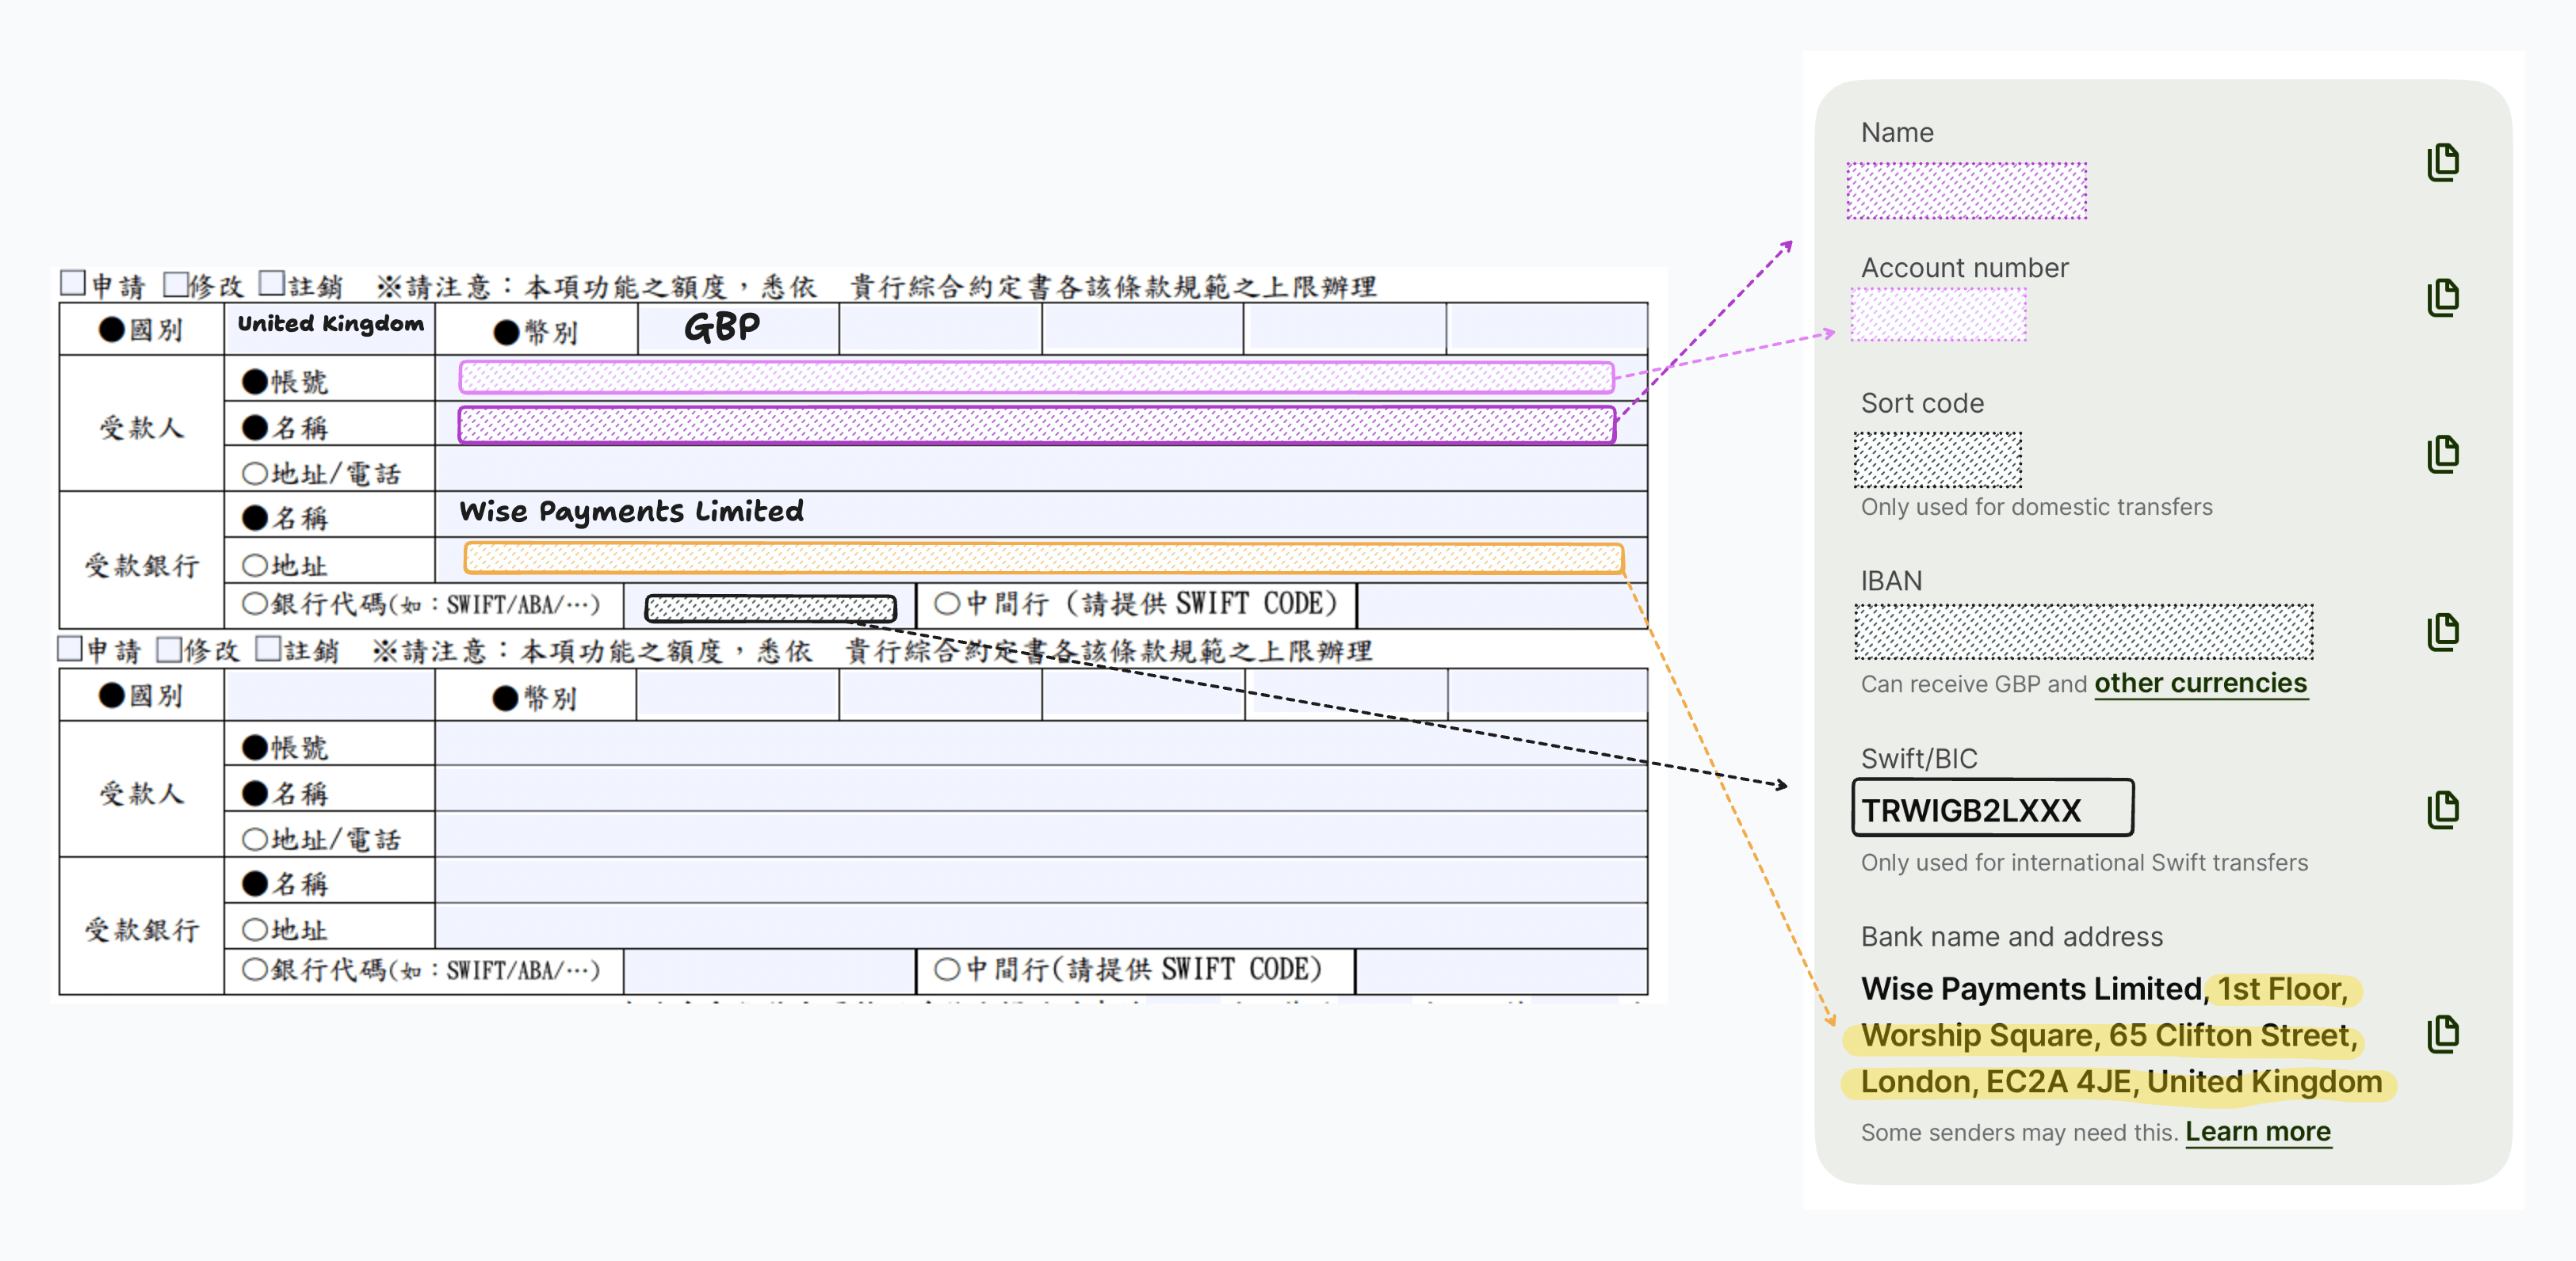The height and width of the screenshot is (1261, 2576).
Task: Click the 銀行代碼 field in the lower form
Action: 770,971
